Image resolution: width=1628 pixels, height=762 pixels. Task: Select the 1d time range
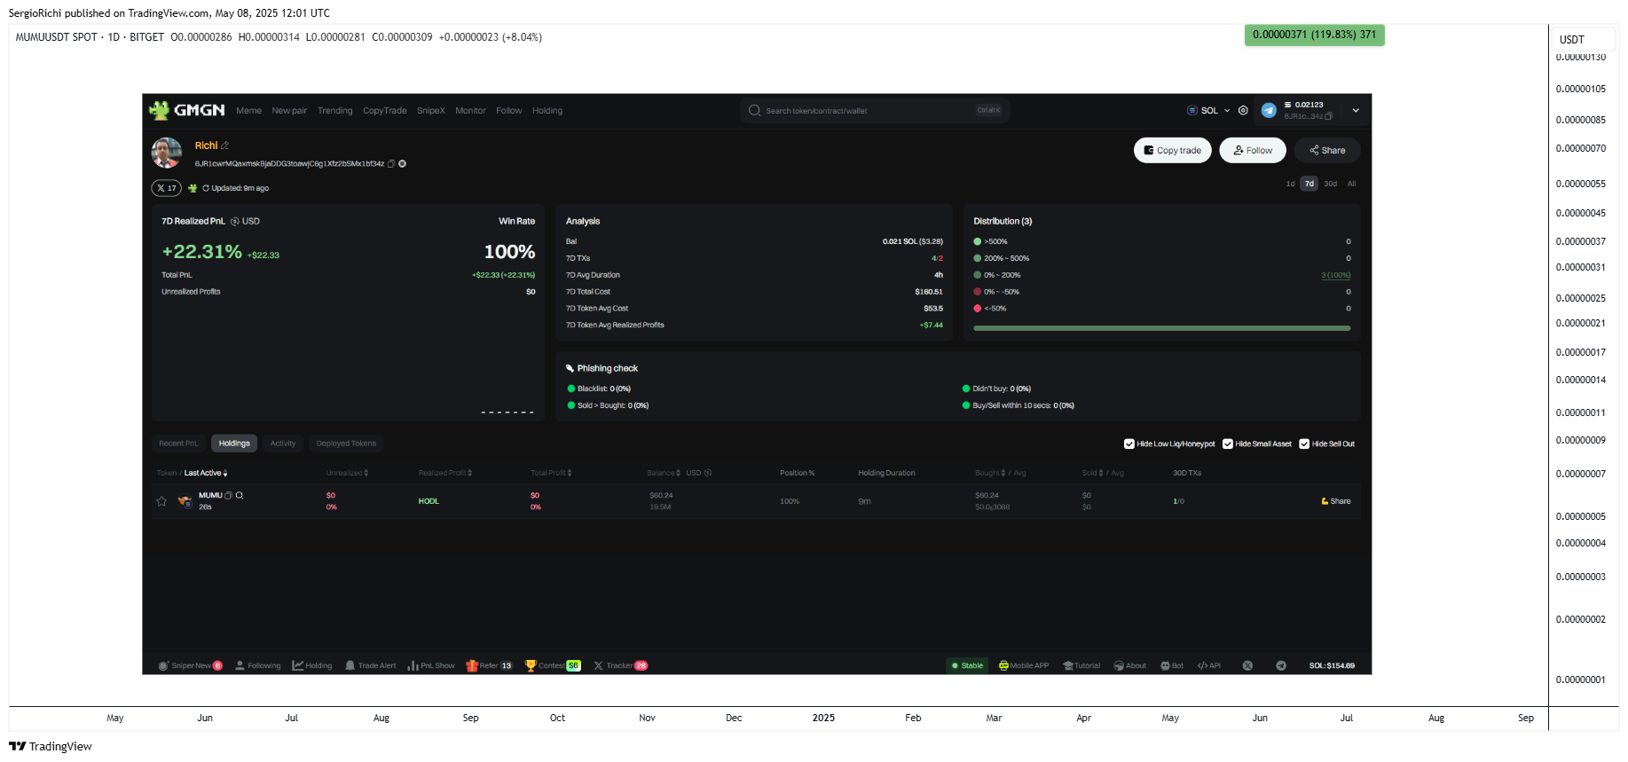(1291, 185)
